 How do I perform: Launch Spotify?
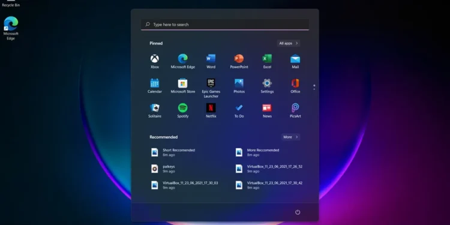point(183,111)
